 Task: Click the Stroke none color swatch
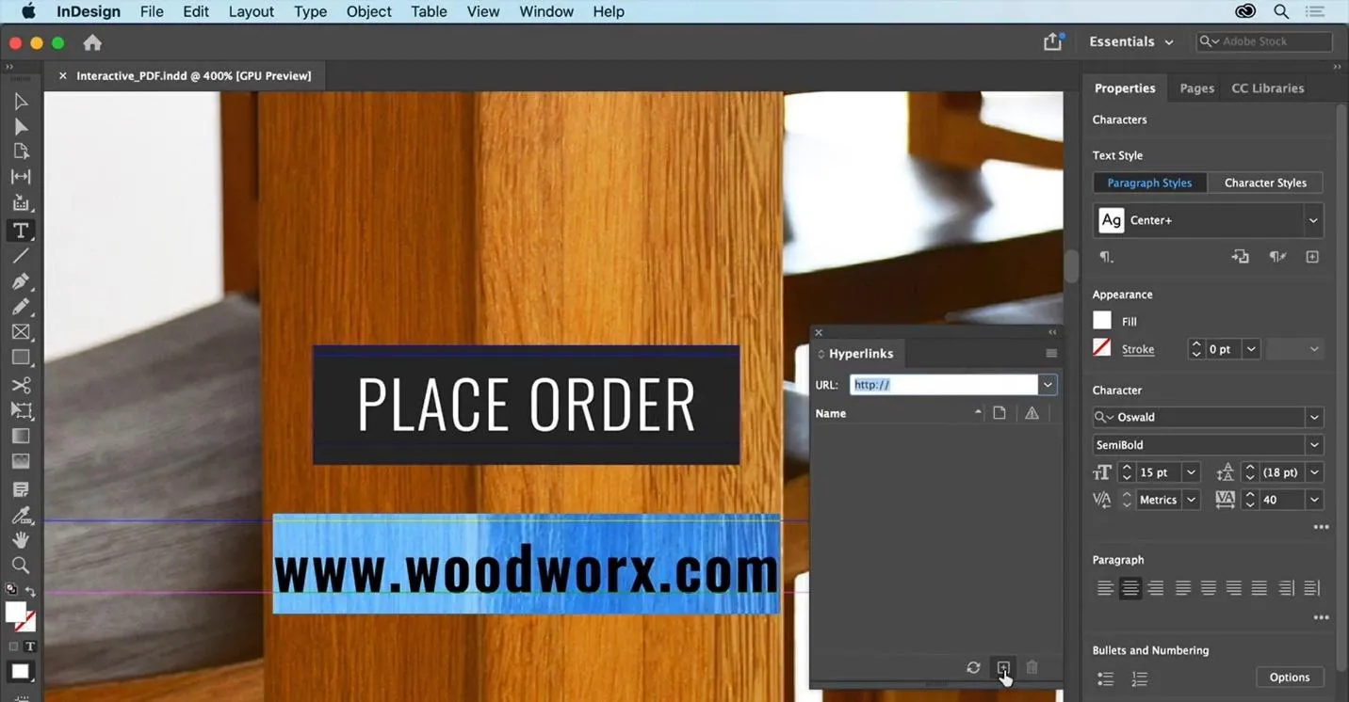click(x=1102, y=348)
